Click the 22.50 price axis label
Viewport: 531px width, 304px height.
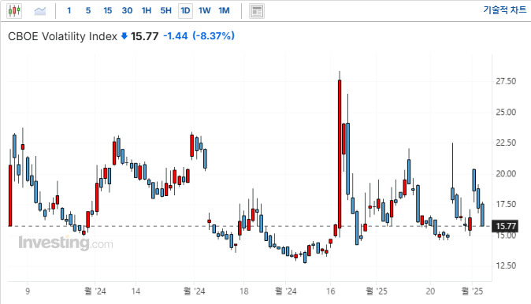(x=506, y=143)
